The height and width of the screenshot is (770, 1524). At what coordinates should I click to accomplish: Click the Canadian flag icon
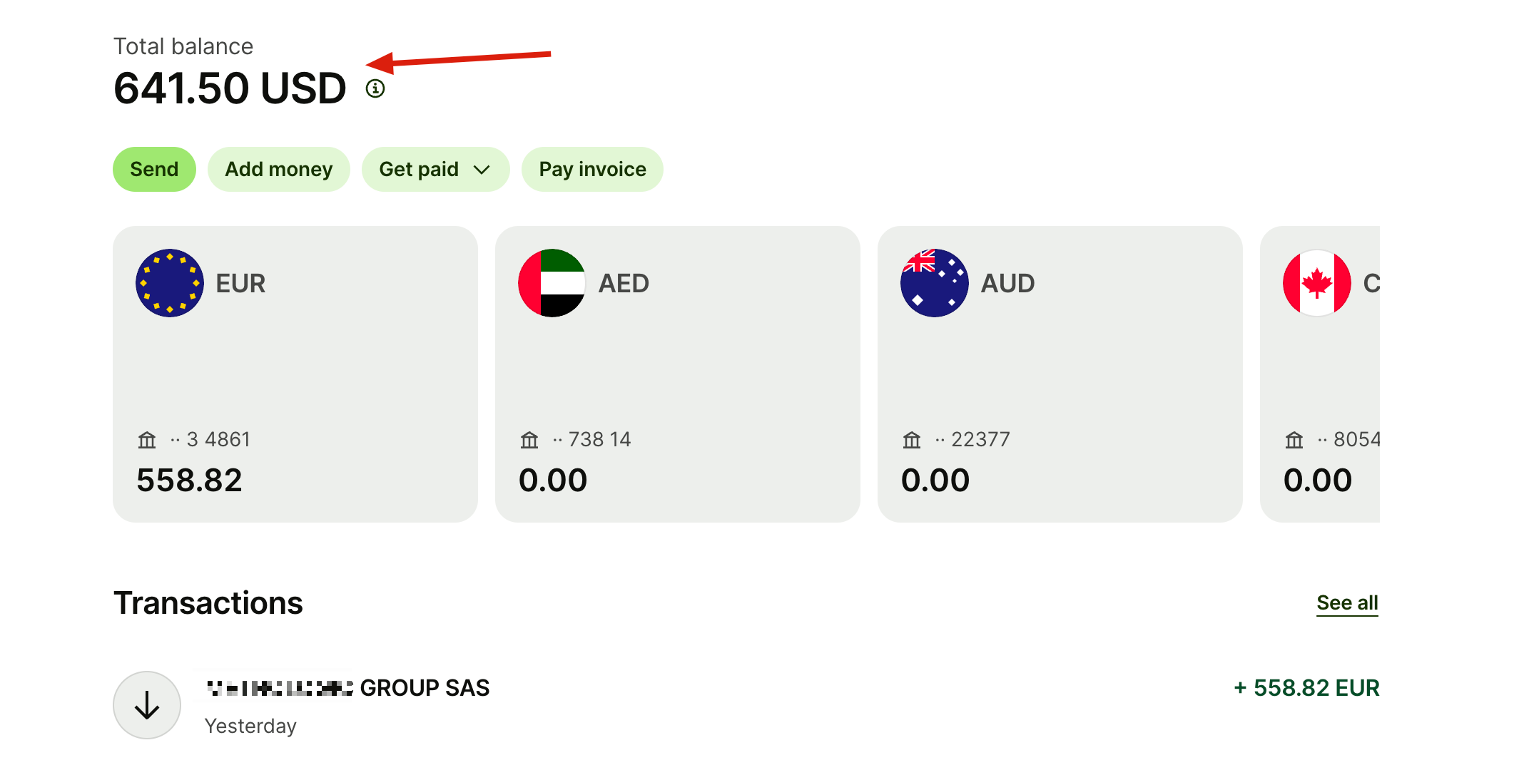coord(1317,283)
